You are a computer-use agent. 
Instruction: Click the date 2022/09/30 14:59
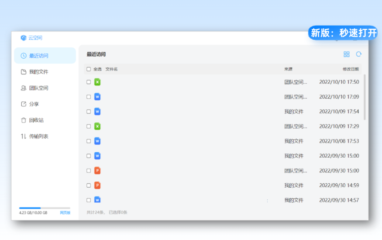point(339,186)
